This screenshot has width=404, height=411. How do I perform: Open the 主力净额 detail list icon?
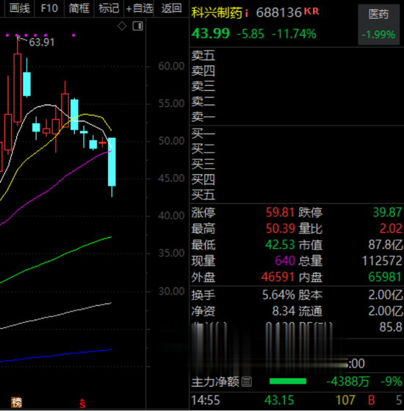coord(246,382)
